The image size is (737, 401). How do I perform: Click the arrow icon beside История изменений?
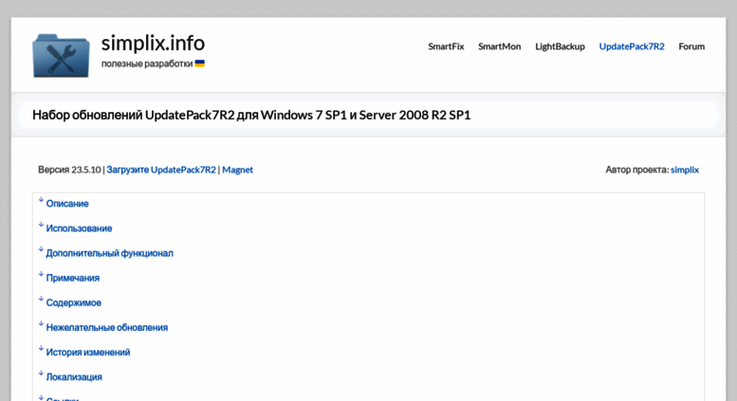pos(41,349)
